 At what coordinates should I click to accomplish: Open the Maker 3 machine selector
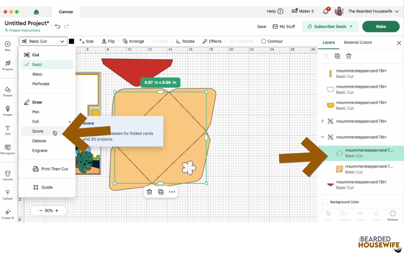pyautogui.click(x=302, y=11)
